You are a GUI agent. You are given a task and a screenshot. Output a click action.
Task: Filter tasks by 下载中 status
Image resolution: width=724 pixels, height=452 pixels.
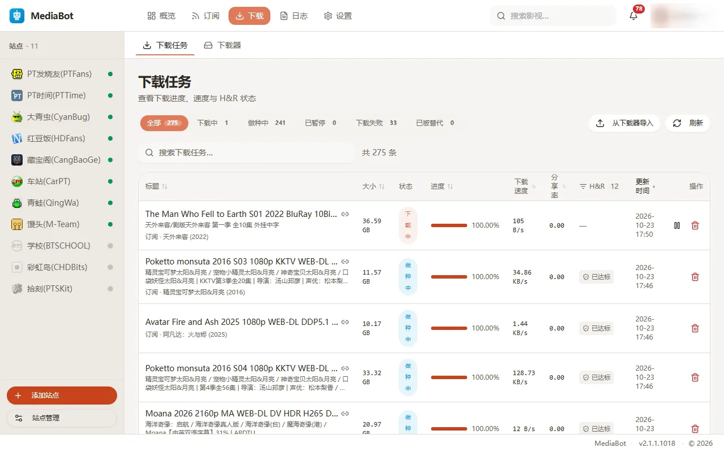tap(213, 123)
